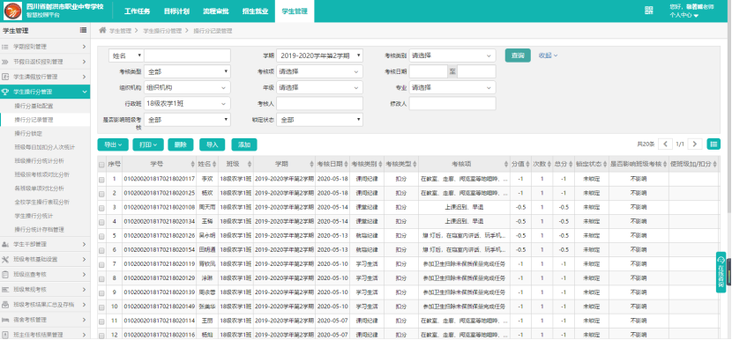Image resolution: width=732 pixels, height=340 pixels.
Task: Check row 1 checkbox for 李欢
Action: (101, 179)
